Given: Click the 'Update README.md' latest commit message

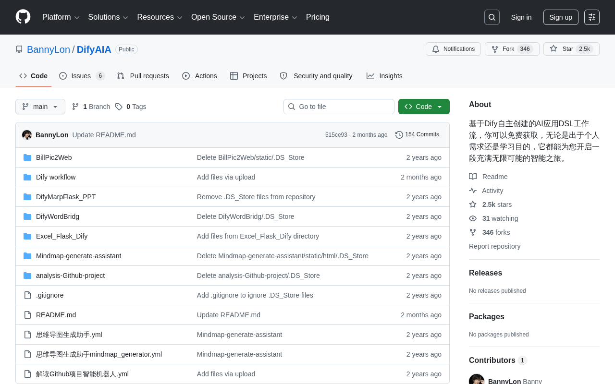Looking at the screenshot, I should [x=104, y=135].
